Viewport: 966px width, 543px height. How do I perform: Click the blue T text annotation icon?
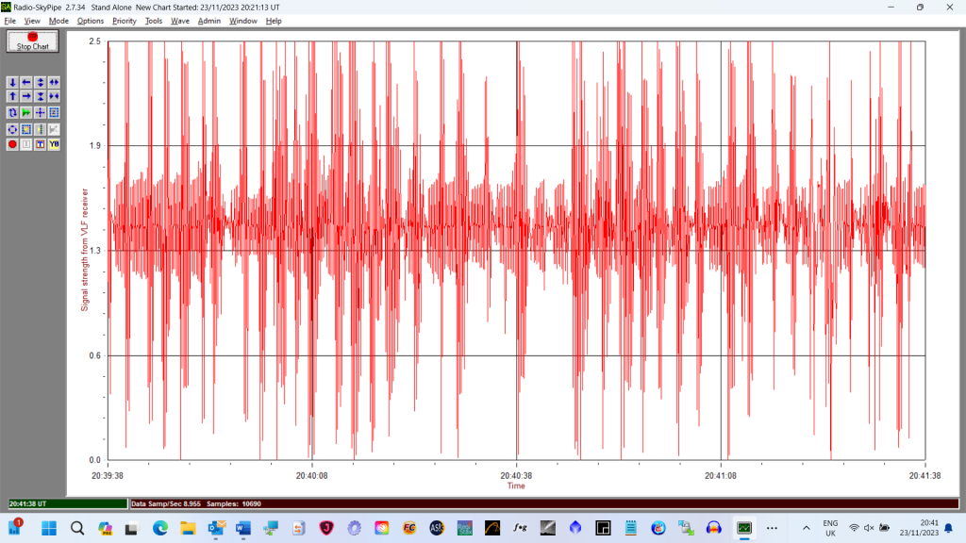coord(40,144)
